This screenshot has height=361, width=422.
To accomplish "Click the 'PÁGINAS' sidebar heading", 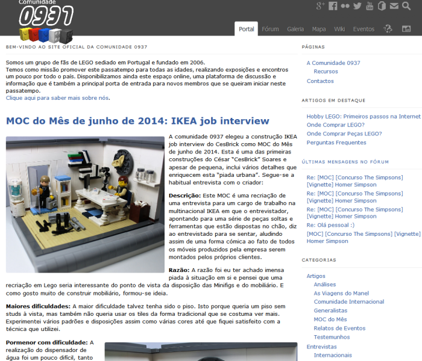I will click(x=313, y=47).
